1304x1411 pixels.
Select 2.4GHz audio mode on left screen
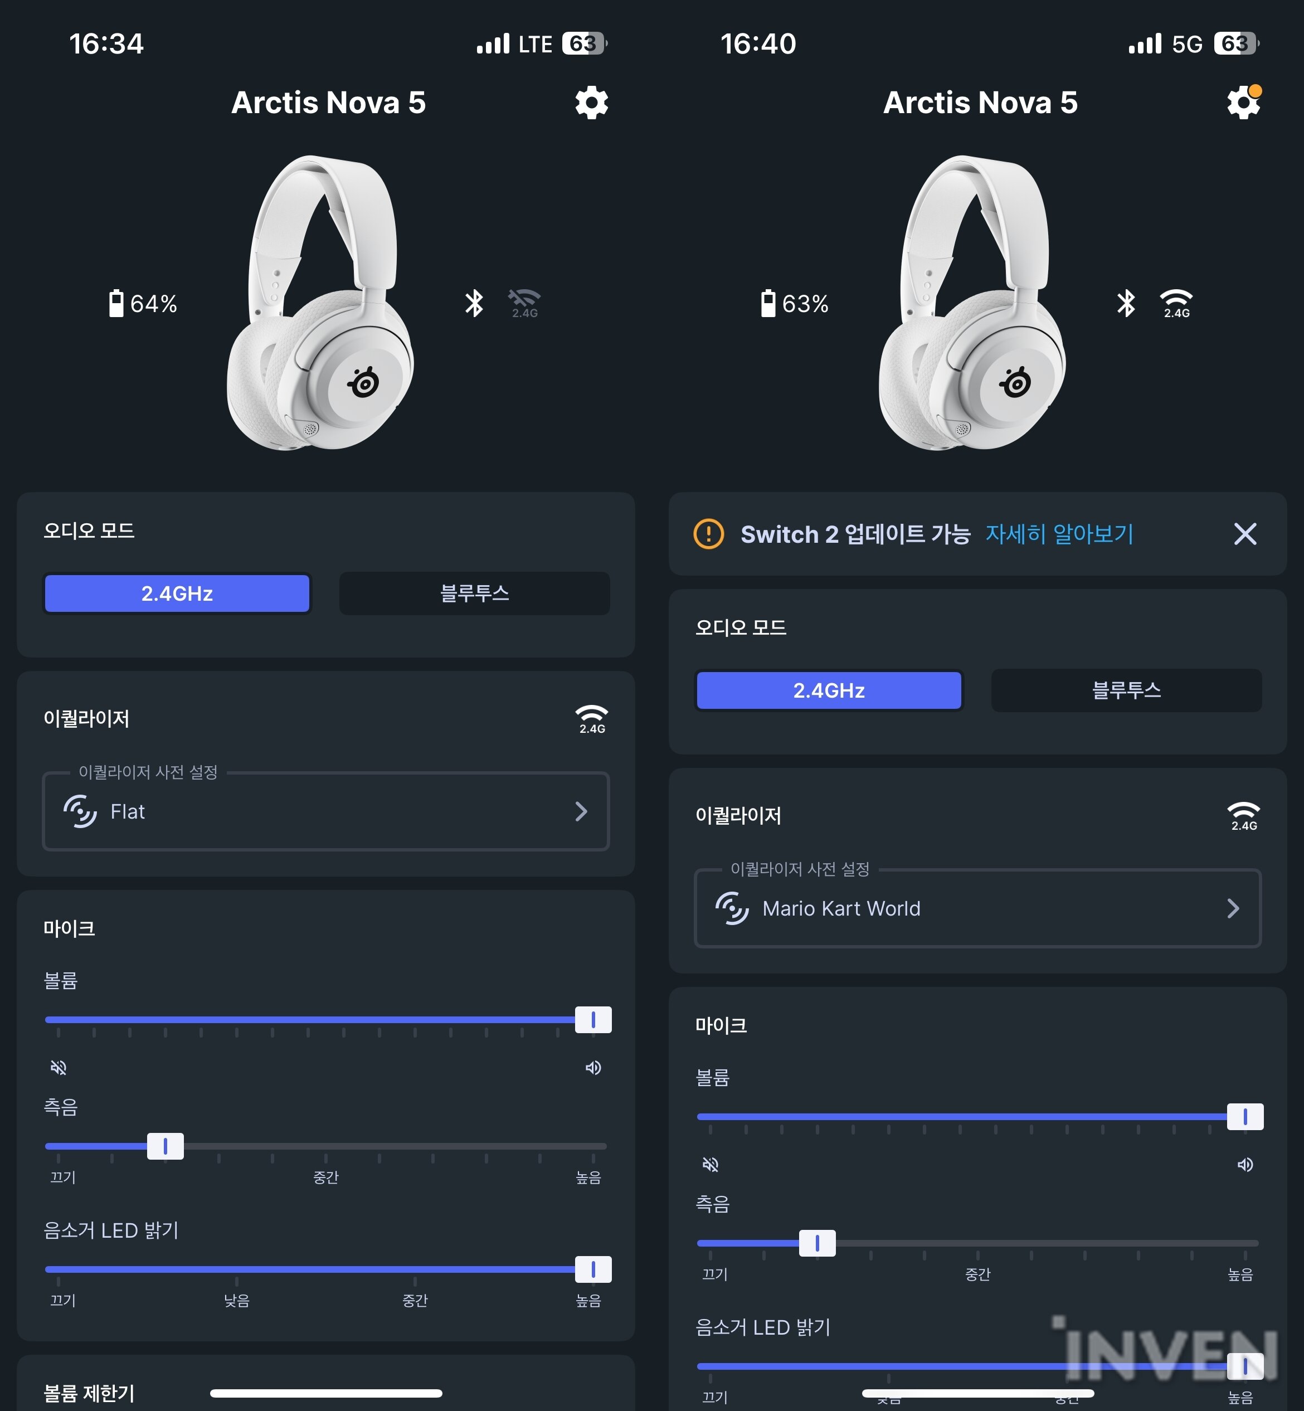[177, 593]
